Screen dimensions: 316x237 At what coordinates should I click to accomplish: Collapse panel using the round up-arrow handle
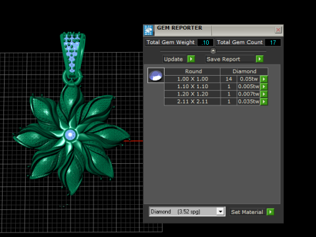[213, 51]
